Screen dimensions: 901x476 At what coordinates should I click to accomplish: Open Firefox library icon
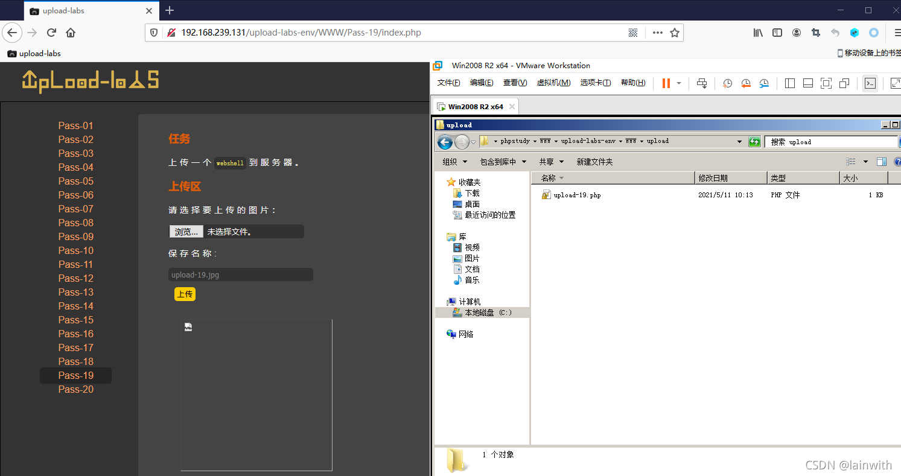click(x=758, y=33)
